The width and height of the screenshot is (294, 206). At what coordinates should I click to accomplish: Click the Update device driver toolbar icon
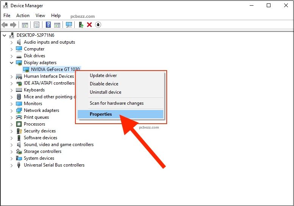[x=81, y=25]
